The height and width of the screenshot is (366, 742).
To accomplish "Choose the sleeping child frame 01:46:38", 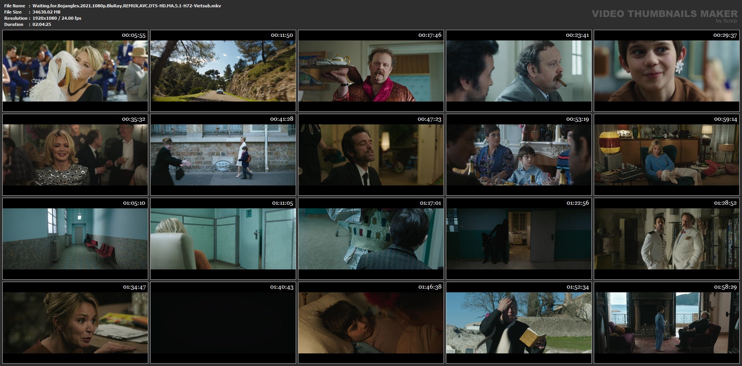I will point(371,323).
